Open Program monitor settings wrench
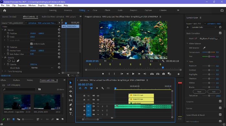 (163, 61)
